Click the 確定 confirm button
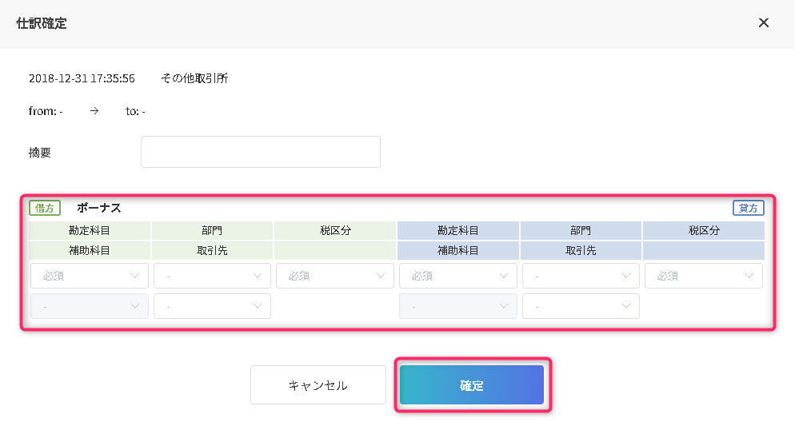Viewport: 795px width, 426px height. (472, 385)
